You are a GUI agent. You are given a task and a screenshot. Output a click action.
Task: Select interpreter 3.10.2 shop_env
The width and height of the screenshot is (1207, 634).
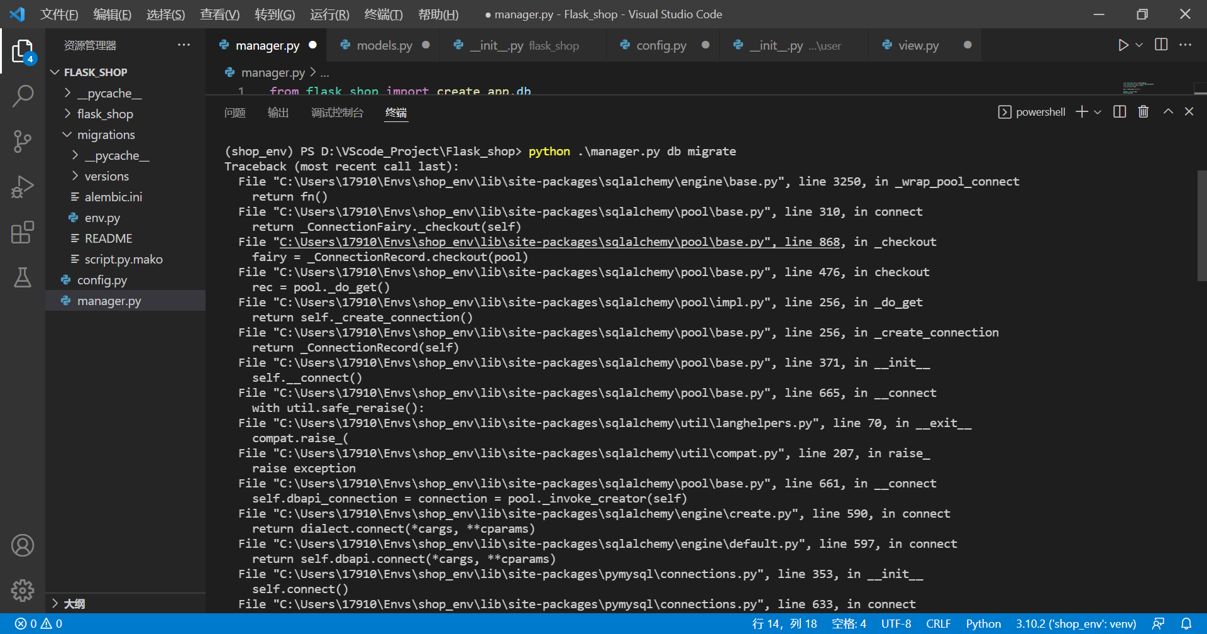(x=1076, y=624)
